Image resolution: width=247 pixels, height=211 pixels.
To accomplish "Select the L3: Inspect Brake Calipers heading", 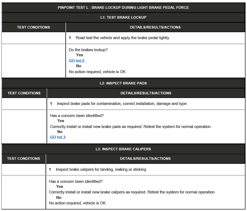I will (123, 149).
